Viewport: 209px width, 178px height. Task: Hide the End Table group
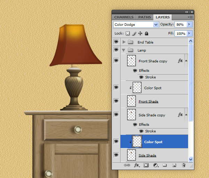116,42
